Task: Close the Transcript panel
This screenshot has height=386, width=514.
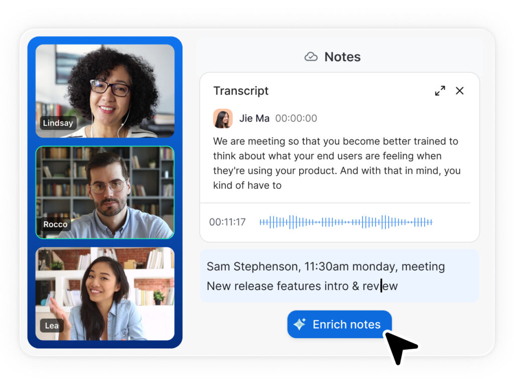Action: tap(459, 91)
